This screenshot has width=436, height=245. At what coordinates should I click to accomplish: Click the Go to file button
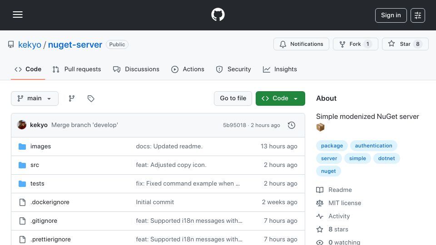(x=233, y=98)
